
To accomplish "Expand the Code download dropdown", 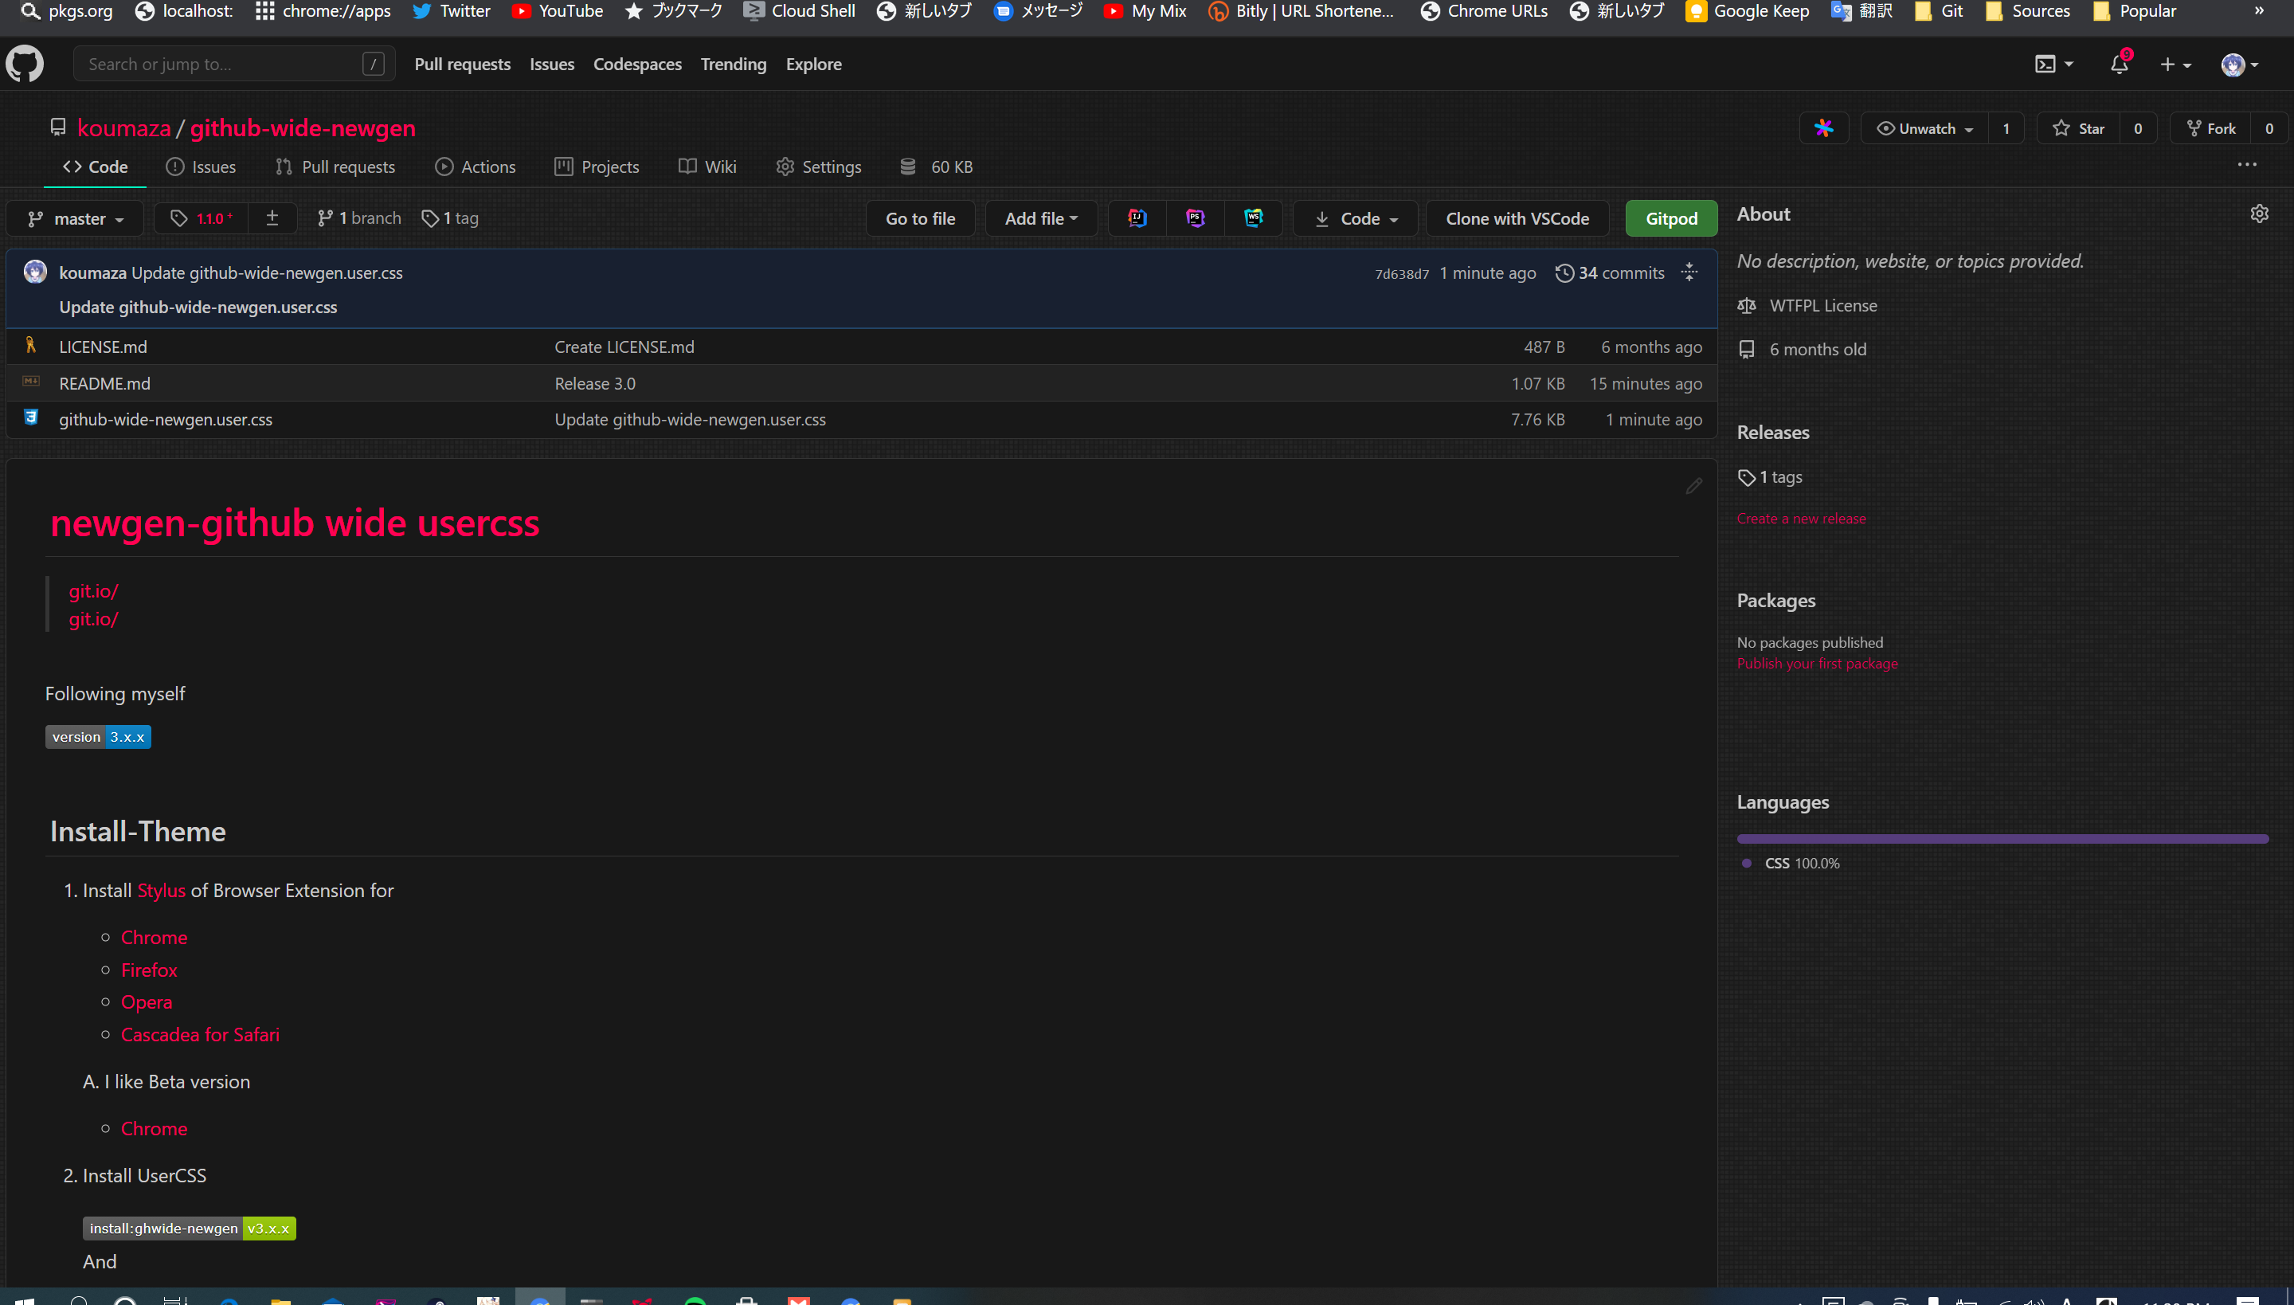I will click(x=1355, y=217).
